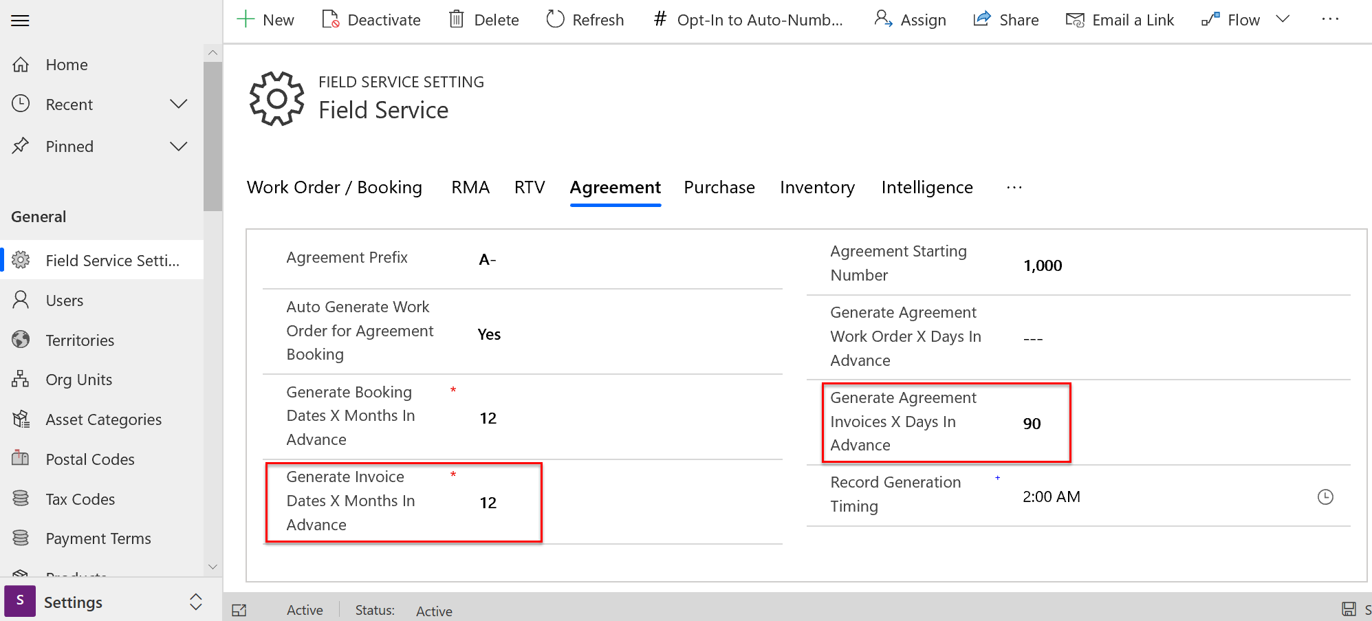
Task: Click the Agreement Prefix field A-
Action: click(487, 259)
